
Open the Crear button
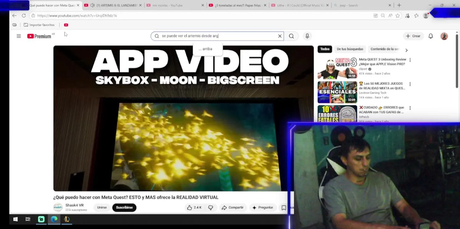tap(413, 36)
